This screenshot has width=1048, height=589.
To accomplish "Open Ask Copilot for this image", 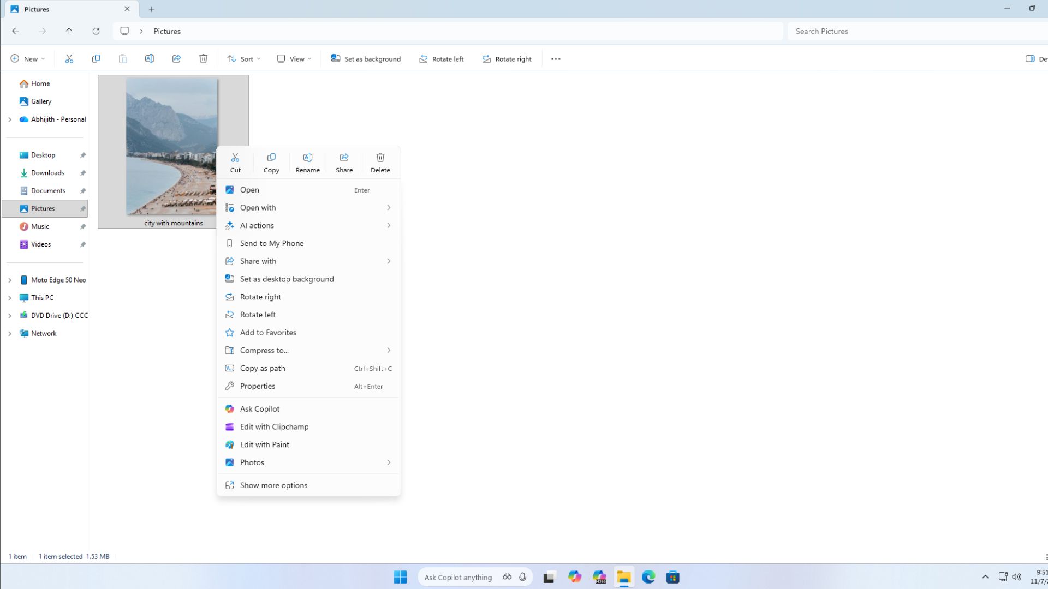I will click(x=260, y=408).
